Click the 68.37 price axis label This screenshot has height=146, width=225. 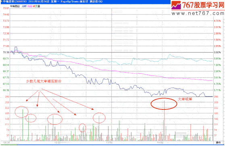tap(6, 71)
